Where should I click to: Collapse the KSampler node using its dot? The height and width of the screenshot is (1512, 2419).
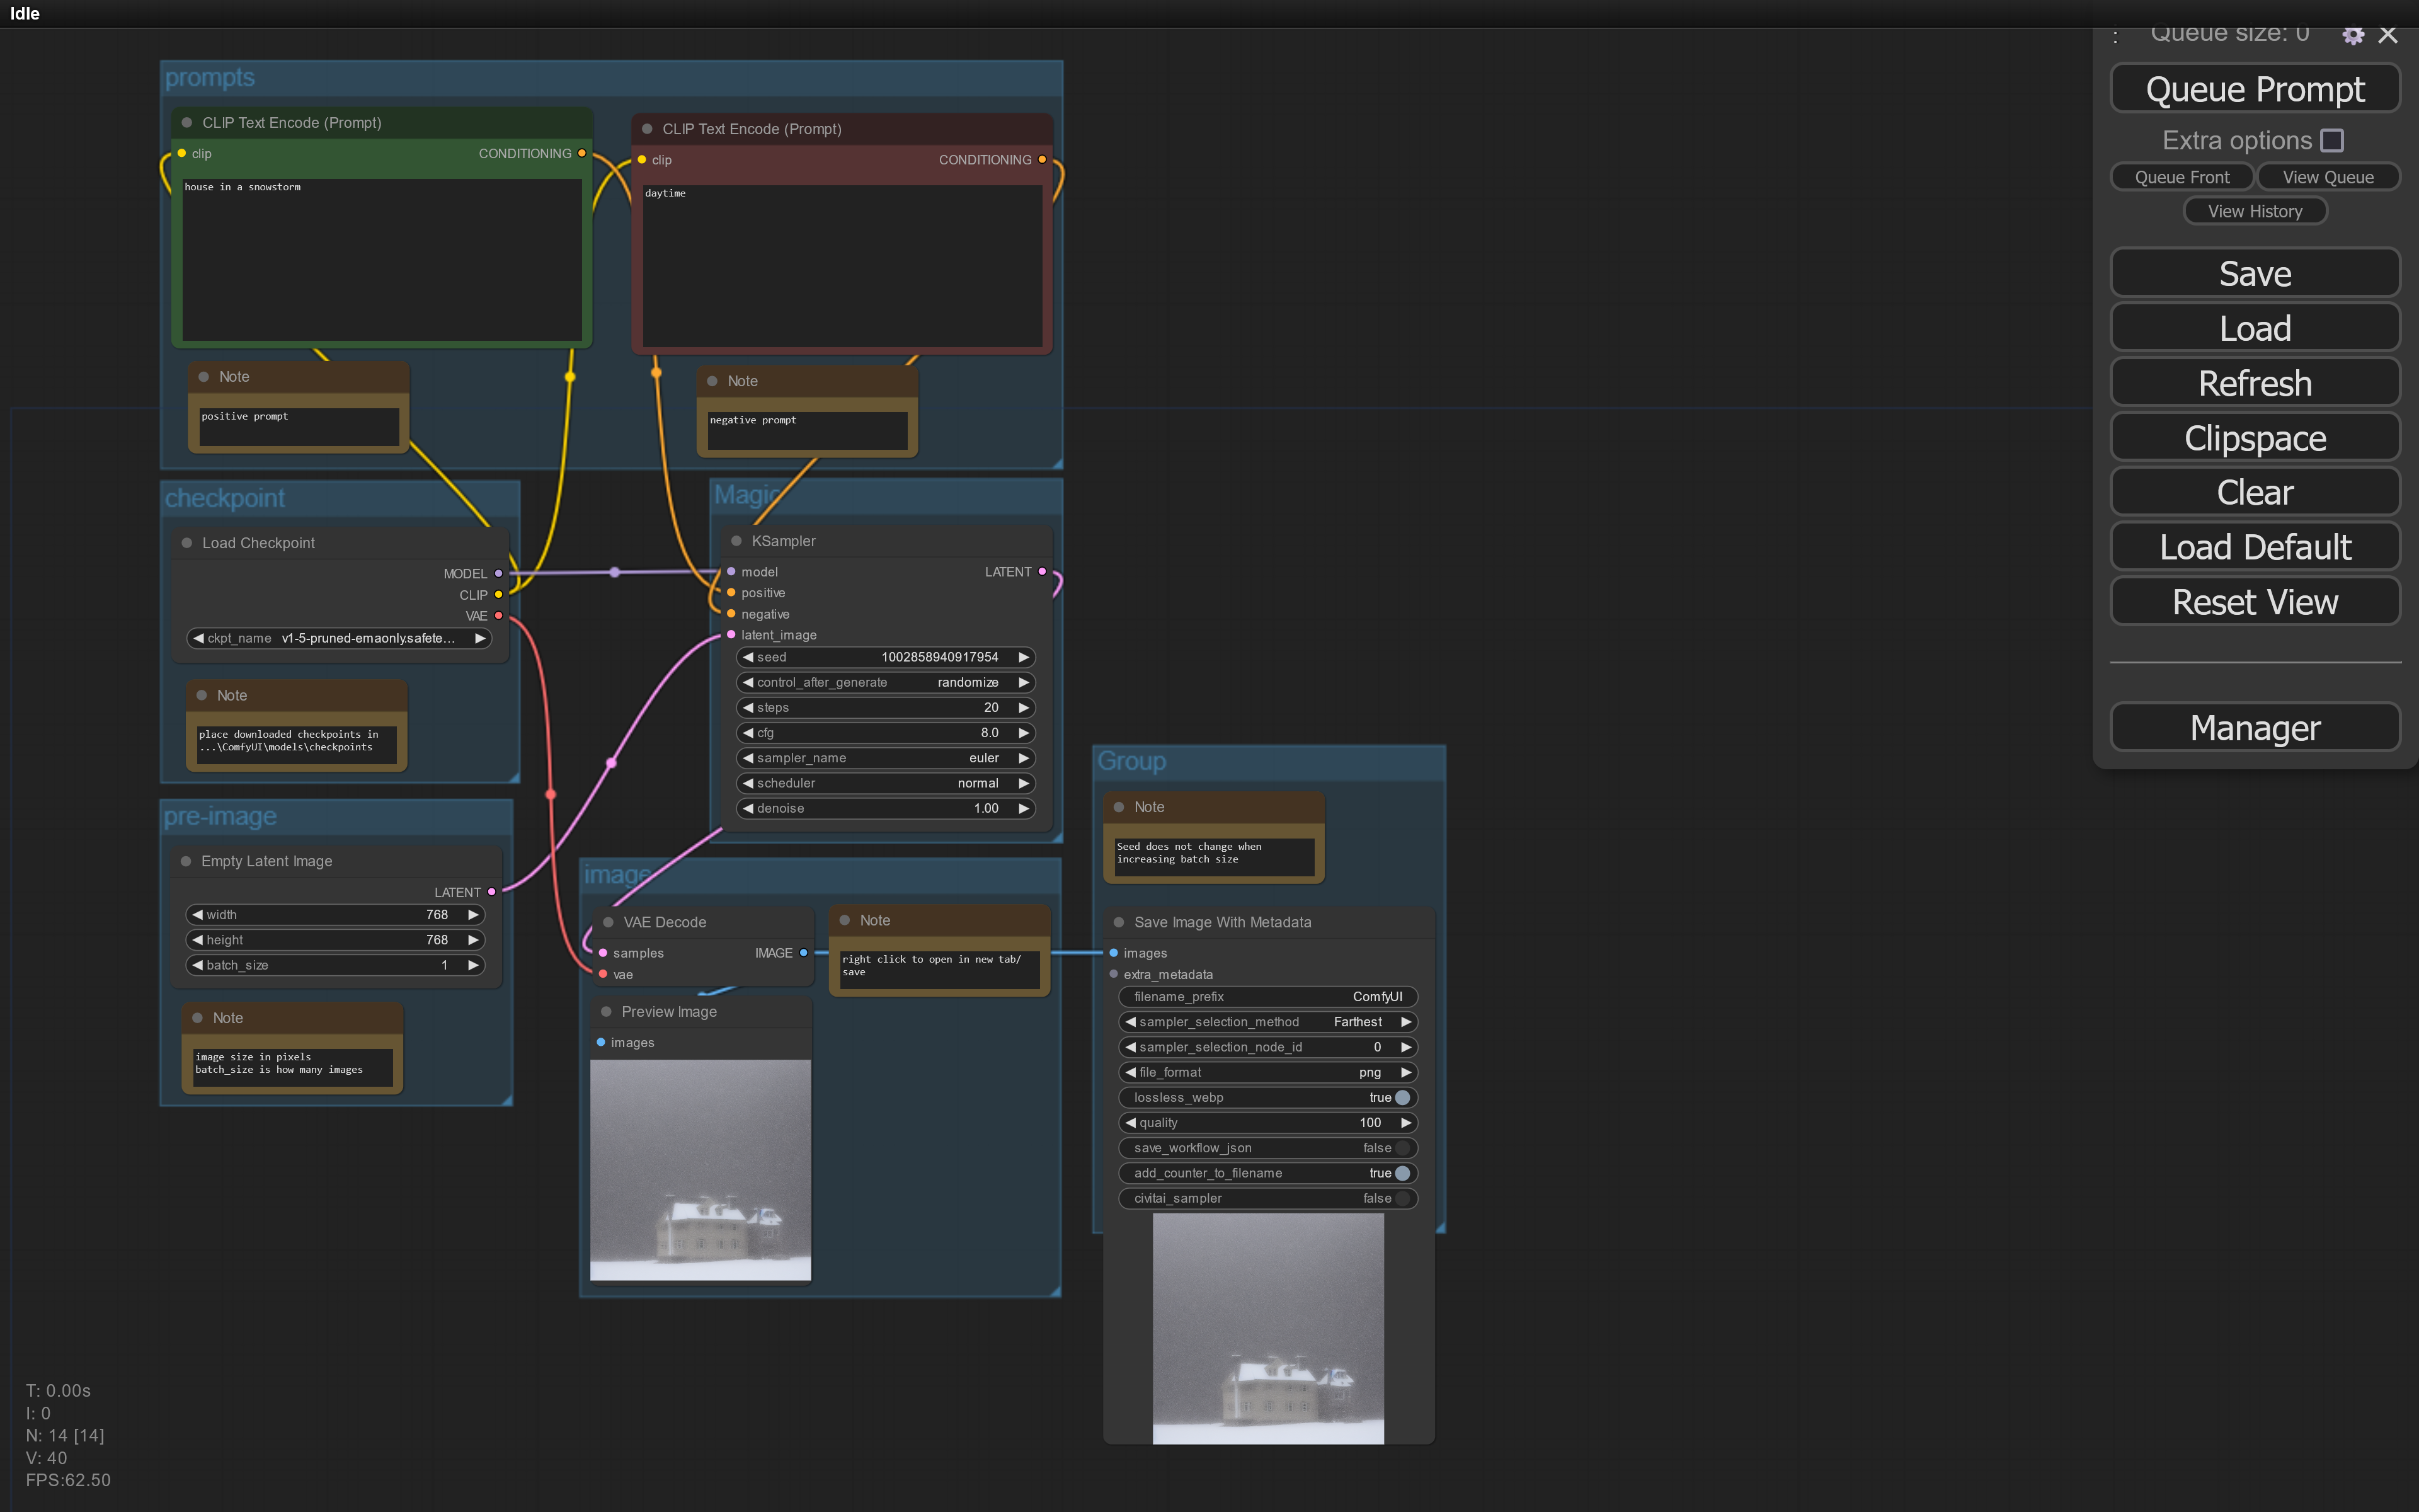pyautogui.click(x=736, y=541)
